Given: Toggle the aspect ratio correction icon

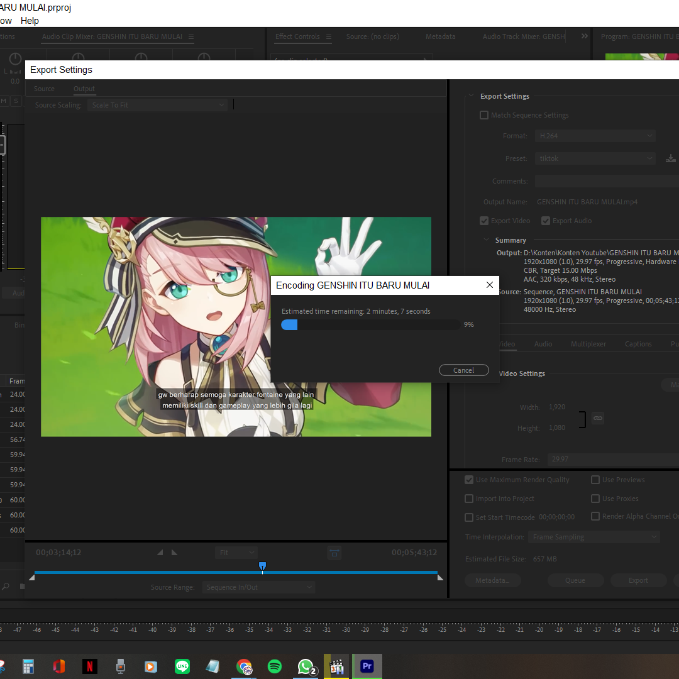Looking at the screenshot, I should tap(334, 553).
